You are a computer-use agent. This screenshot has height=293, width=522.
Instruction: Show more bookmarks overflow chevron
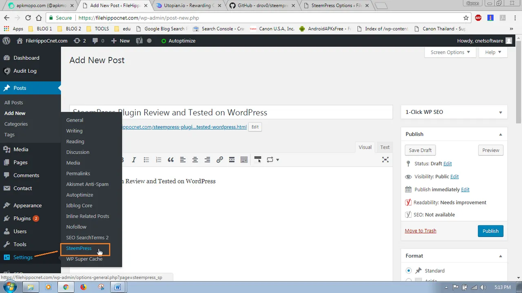click(511, 29)
